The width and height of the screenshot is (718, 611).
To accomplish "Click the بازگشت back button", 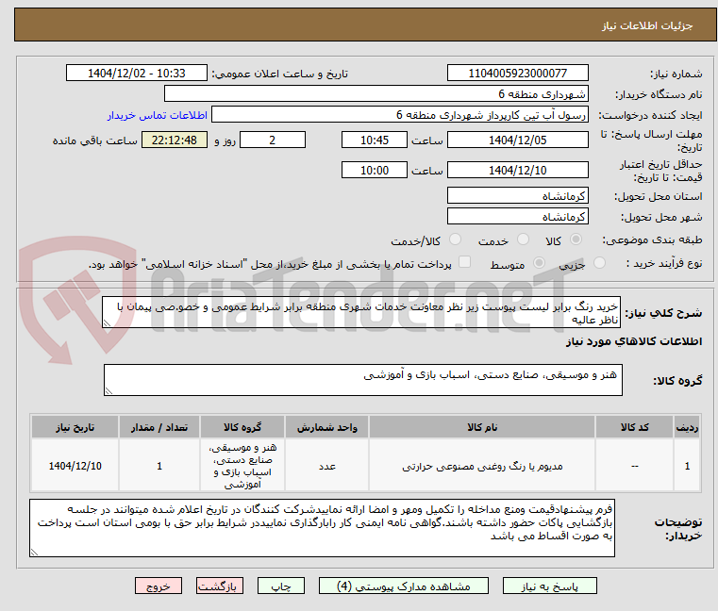I will tap(219, 586).
